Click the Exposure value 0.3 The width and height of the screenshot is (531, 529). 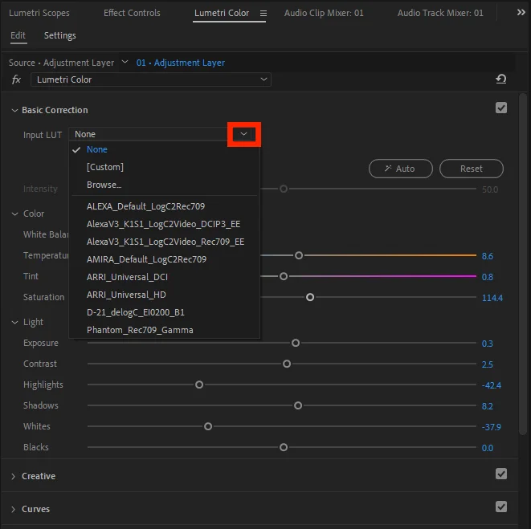[488, 344]
